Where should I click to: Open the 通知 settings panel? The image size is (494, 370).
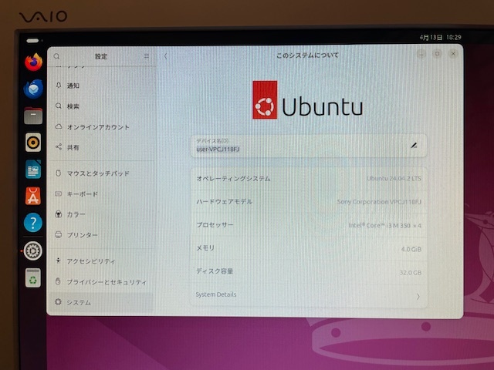(x=101, y=86)
